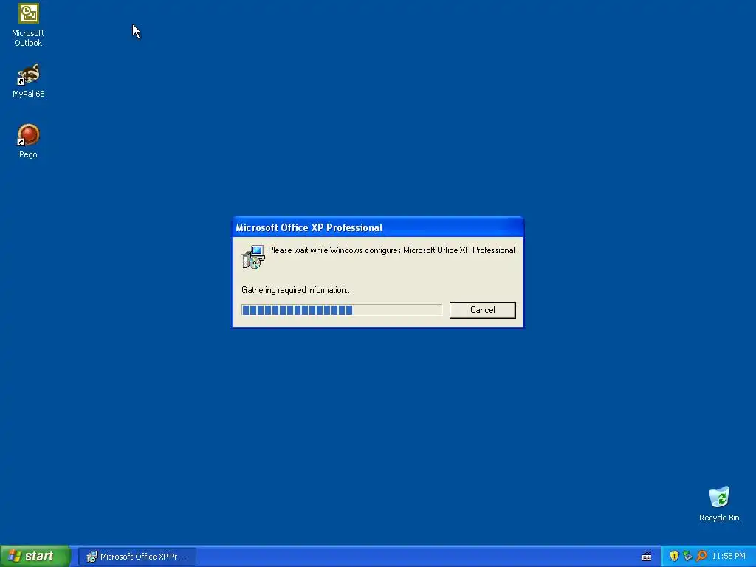The height and width of the screenshot is (567, 756).
Task: Click the installer icon in the dialog
Action: (x=253, y=256)
